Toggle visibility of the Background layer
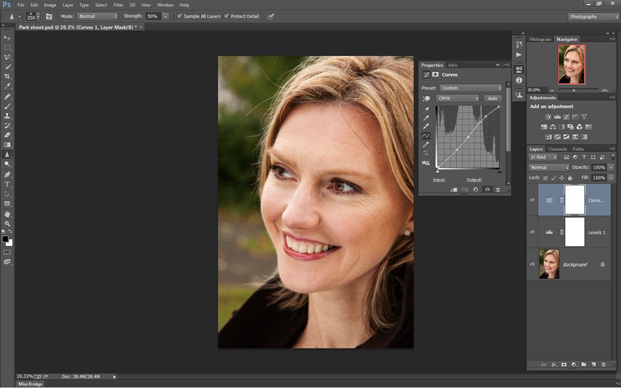621x388 pixels. tap(531, 264)
